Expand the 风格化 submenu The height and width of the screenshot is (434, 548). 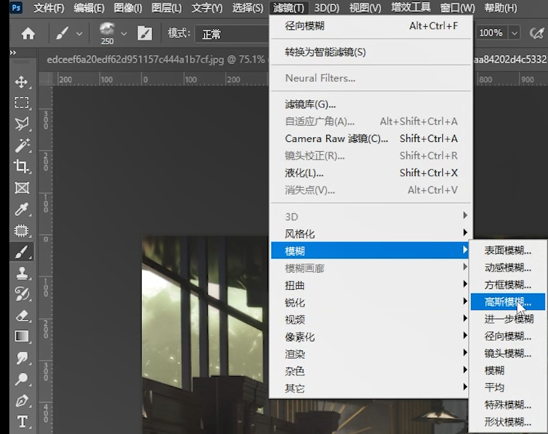click(370, 234)
